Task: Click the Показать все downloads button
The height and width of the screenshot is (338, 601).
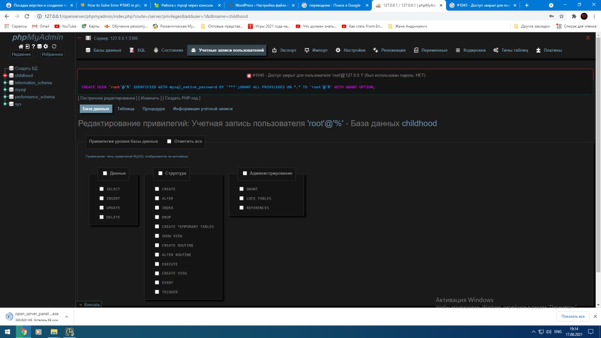Action: [573, 316]
